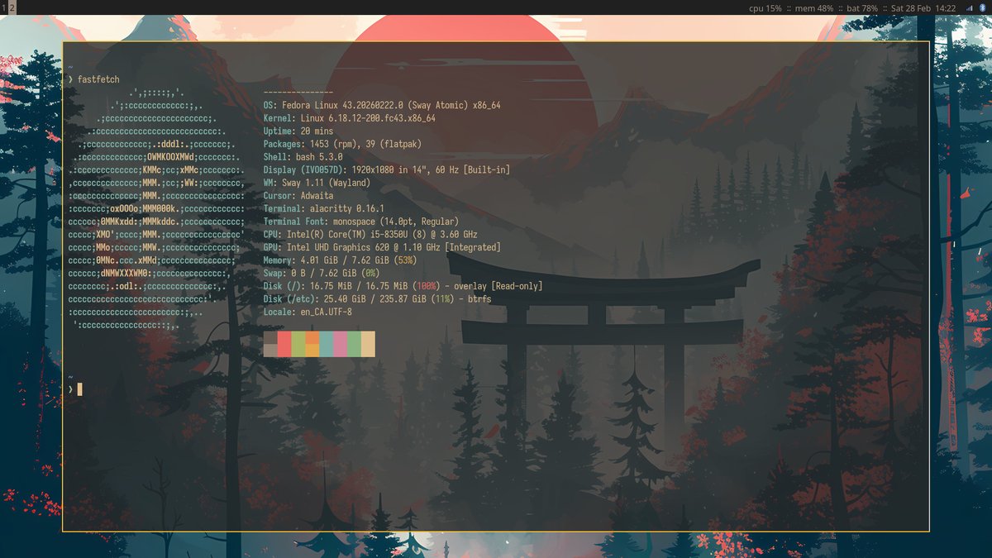Click the Kernel: Linux 6.18.12 line
Image resolution: width=992 pixels, height=558 pixels.
pyautogui.click(x=349, y=118)
